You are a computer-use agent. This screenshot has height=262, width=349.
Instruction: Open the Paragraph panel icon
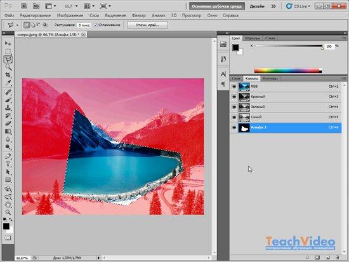(223, 84)
